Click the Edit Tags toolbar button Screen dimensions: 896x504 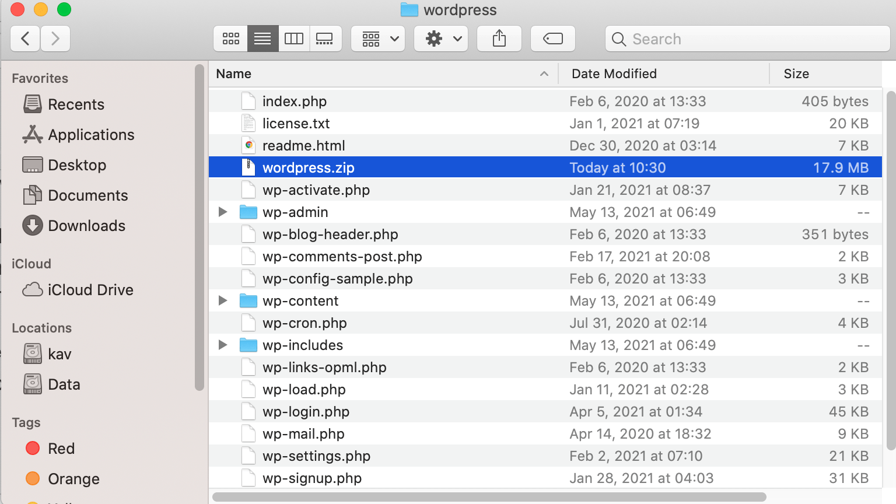click(553, 39)
